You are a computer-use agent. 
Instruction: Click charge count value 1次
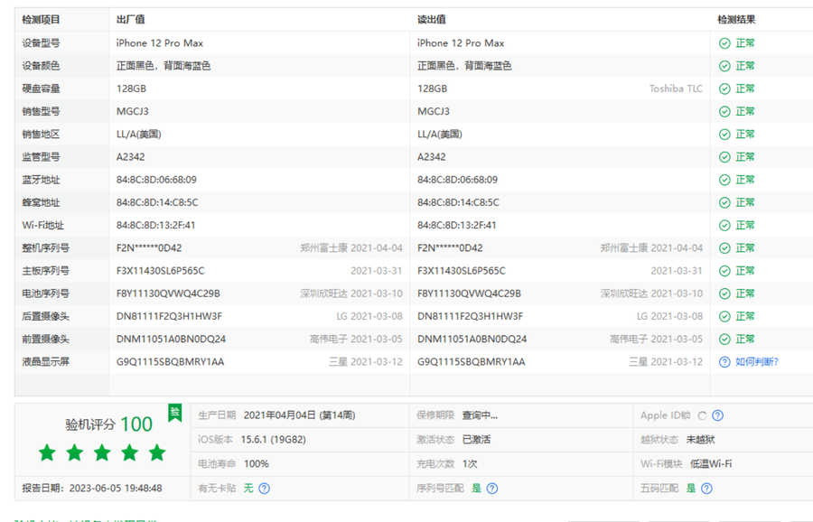tap(470, 464)
